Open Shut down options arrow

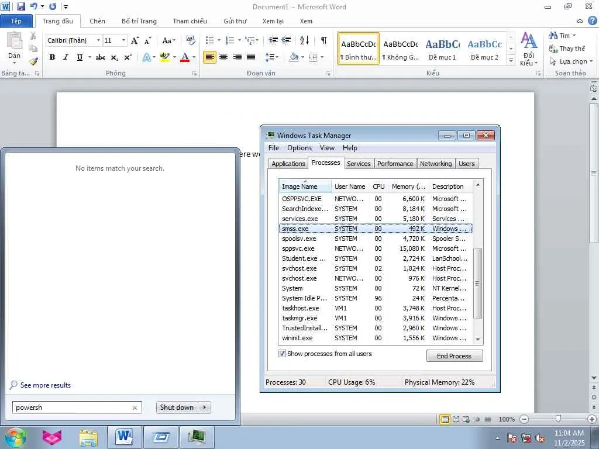click(x=205, y=407)
